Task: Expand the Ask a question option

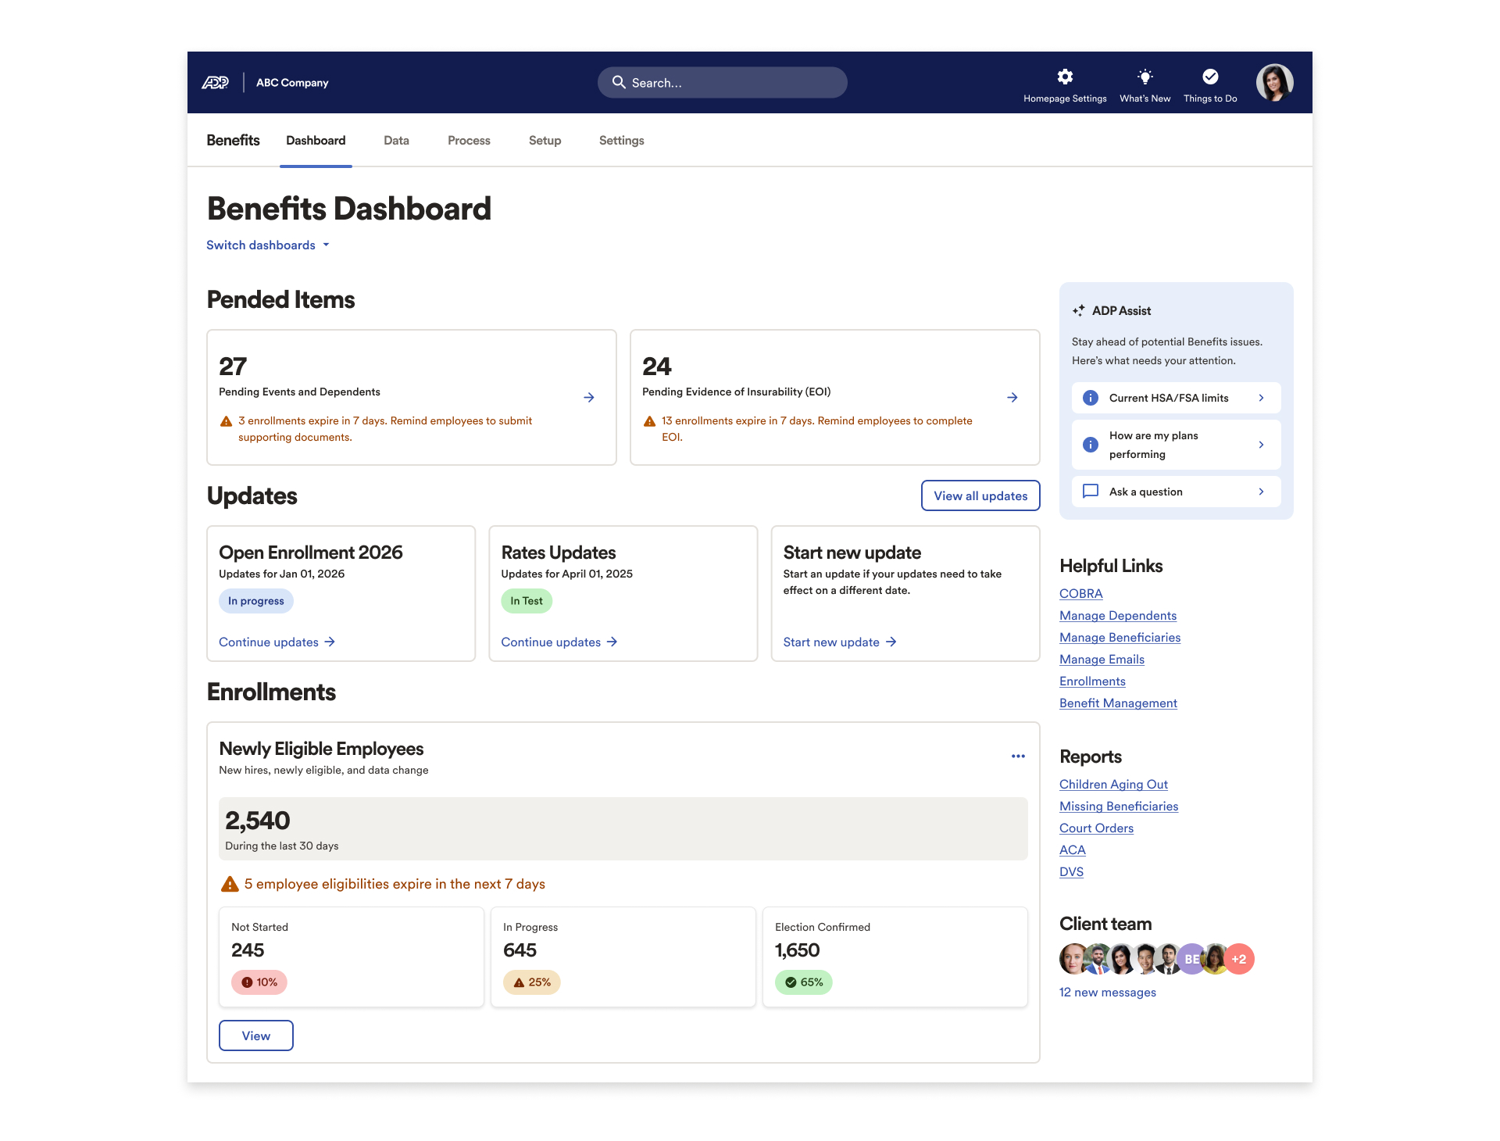Action: point(1260,492)
